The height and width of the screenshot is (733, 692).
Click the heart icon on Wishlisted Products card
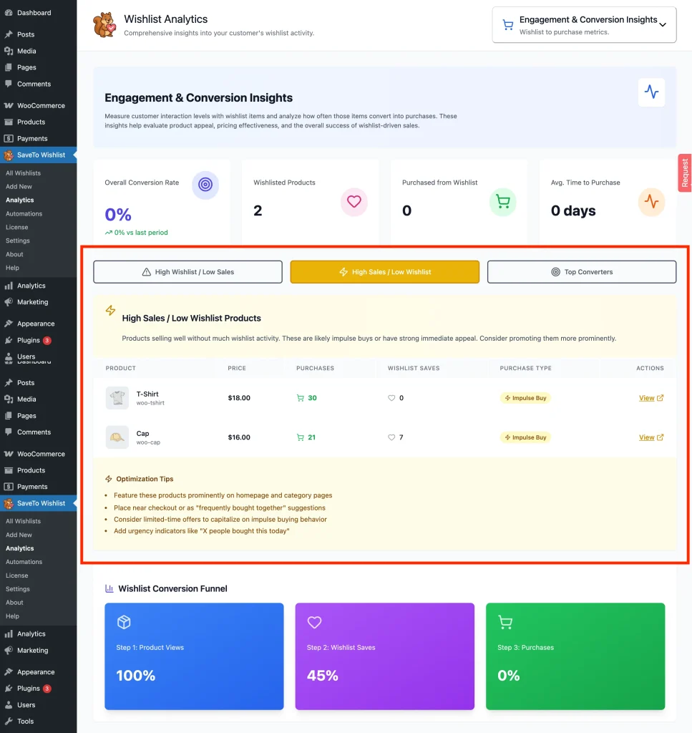(354, 202)
